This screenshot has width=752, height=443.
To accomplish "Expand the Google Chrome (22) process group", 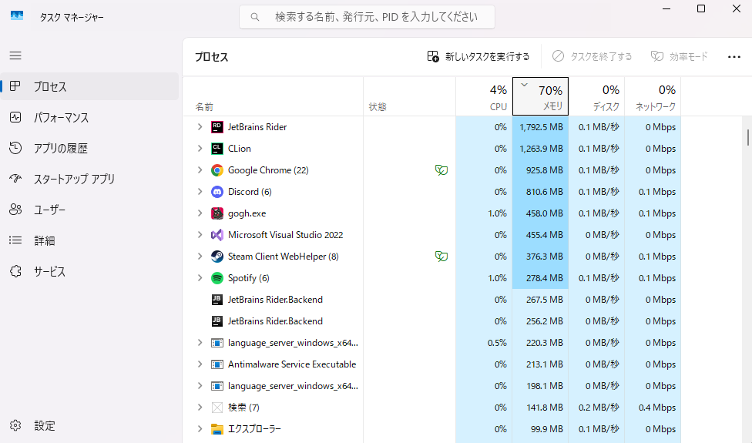I will pyautogui.click(x=200, y=170).
